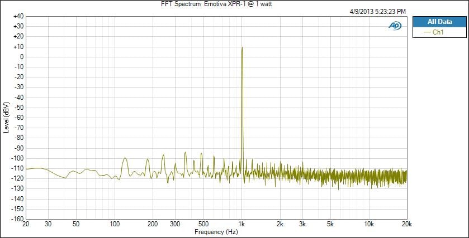Select the Frequency (Hz) axis label

tap(216, 231)
